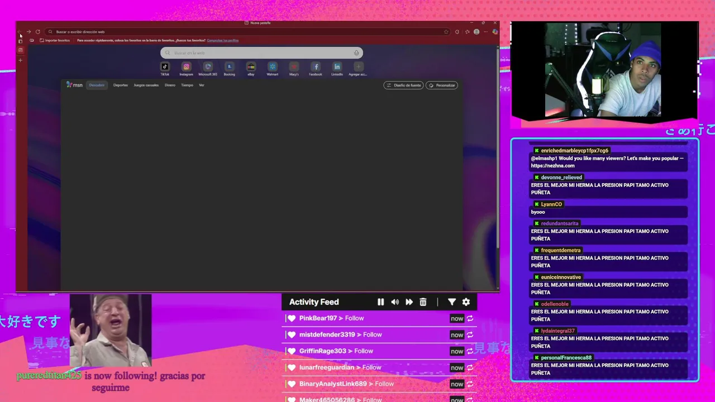Open the Microsoft 365 shortcut tile
This screenshot has width=715, height=402.
point(208,69)
